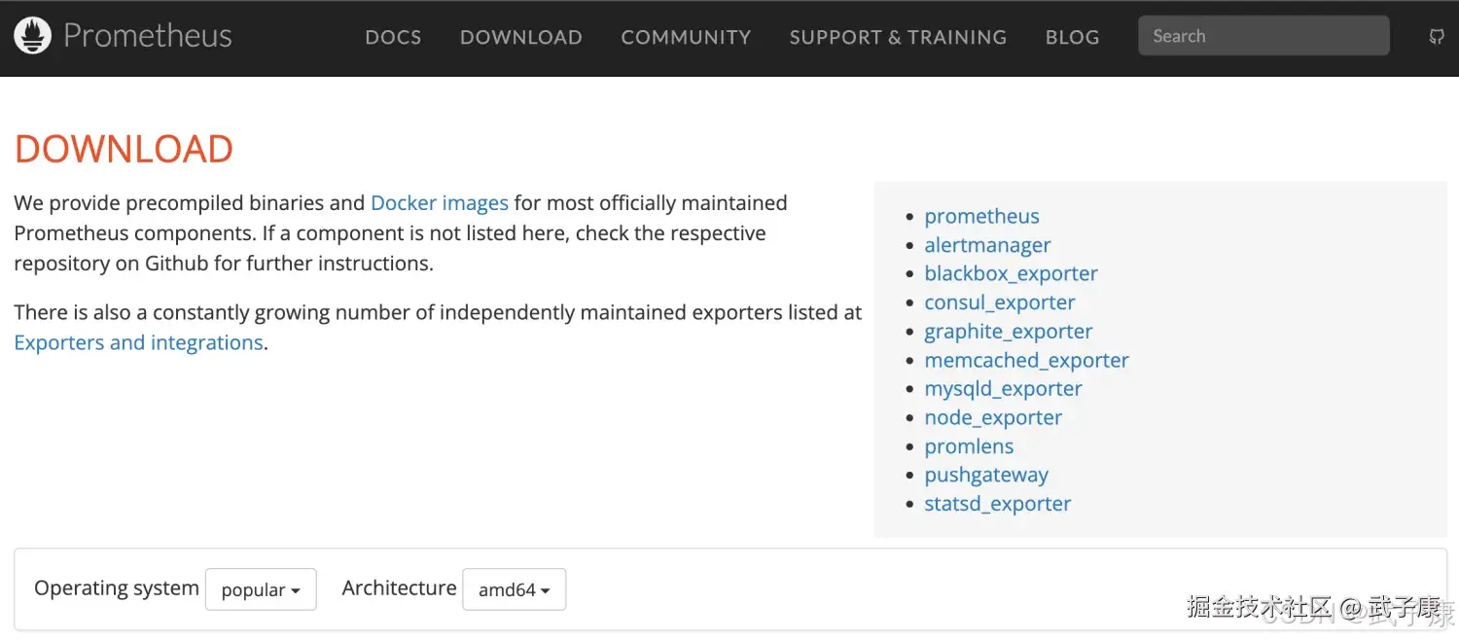Open the Operating system popular dropdown
The width and height of the screenshot is (1459, 639).
tap(261, 589)
